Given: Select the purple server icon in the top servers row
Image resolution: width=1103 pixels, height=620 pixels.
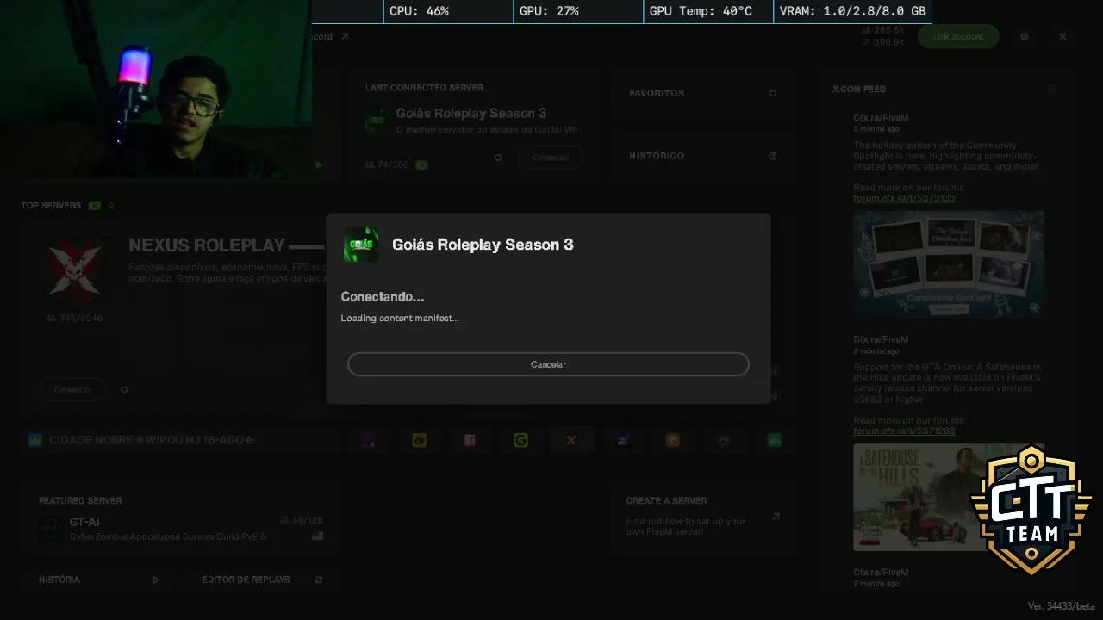Looking at the screenshot, I should pyautogui.click(x=369, y=440).
